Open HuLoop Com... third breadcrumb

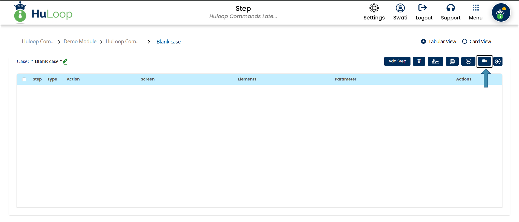click(x=123, y=42)
